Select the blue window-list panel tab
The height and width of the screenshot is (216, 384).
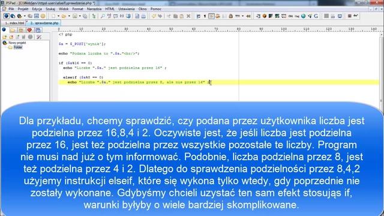[x=38, y=30]
